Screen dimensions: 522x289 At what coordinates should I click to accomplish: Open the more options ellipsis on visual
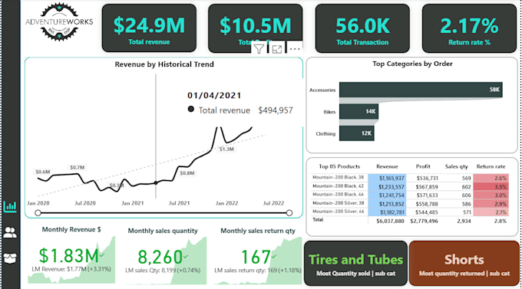coord(295,49)
